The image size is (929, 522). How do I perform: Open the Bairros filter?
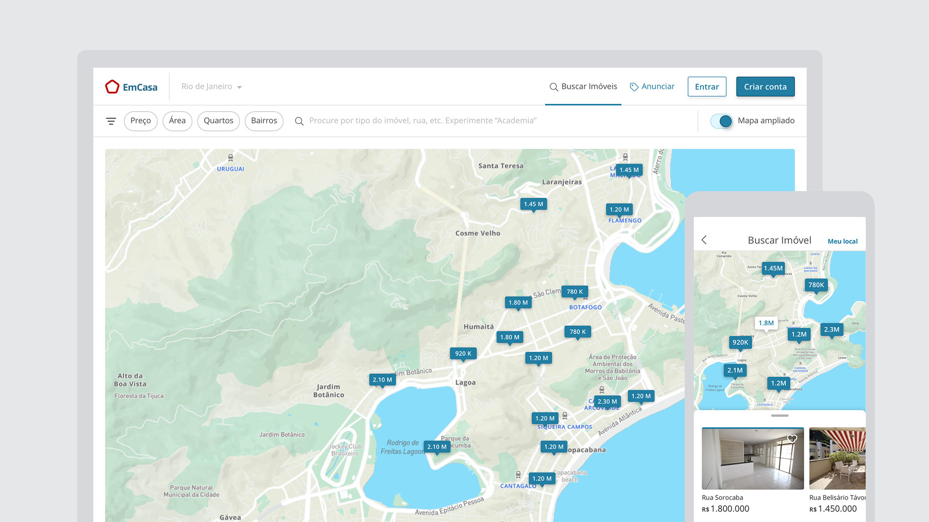(264, 121)
